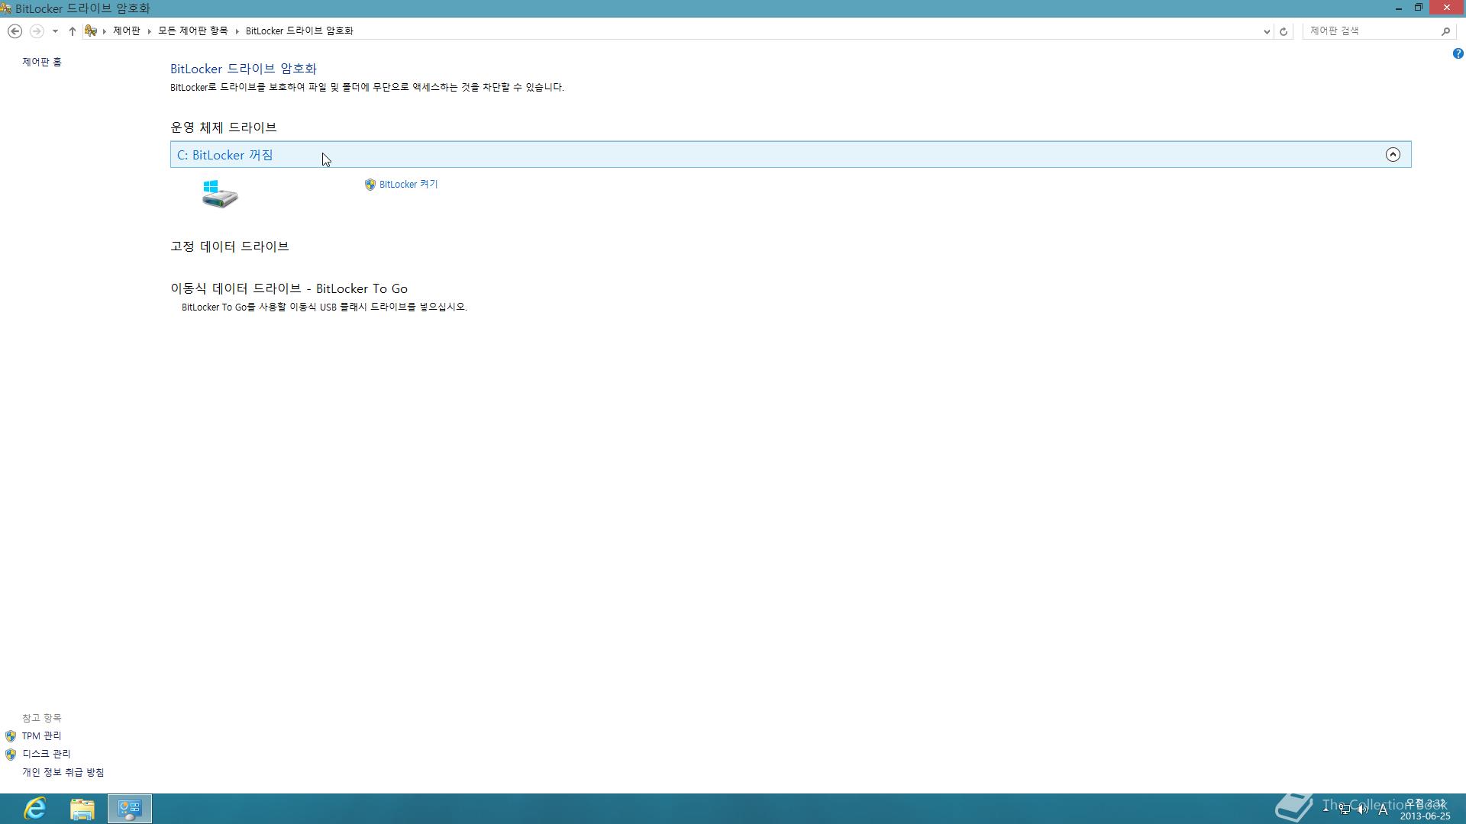Click the BitLocker window title icon
Viewport: 1466px width, 824px height.
pyautogui.click(x=6, y=8)
